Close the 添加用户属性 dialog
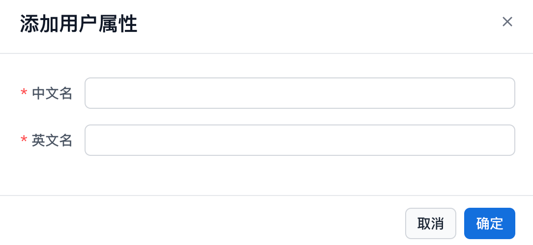The height and width of the screenshot is (245, 533). tap(507, 22)
